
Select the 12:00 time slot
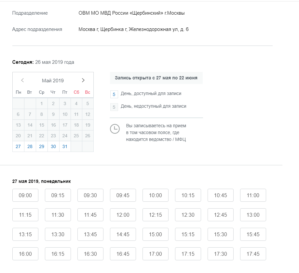pos(123,215)
